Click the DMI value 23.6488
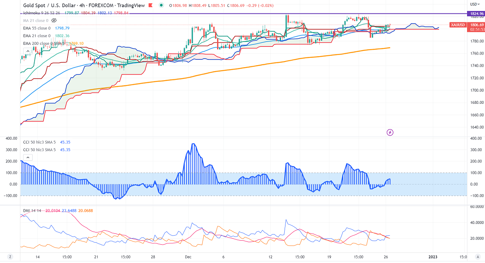The width and height of the screenshot is (485, 263). 69,211
